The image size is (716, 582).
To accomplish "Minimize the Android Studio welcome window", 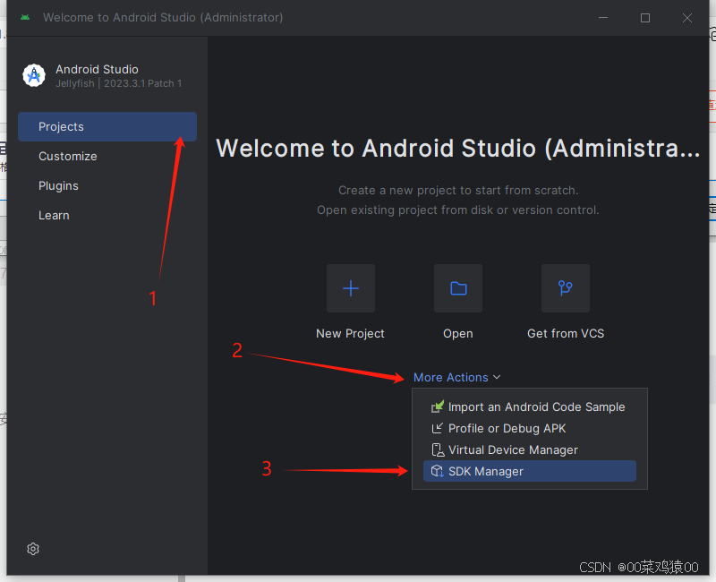I will coord(603,18).
